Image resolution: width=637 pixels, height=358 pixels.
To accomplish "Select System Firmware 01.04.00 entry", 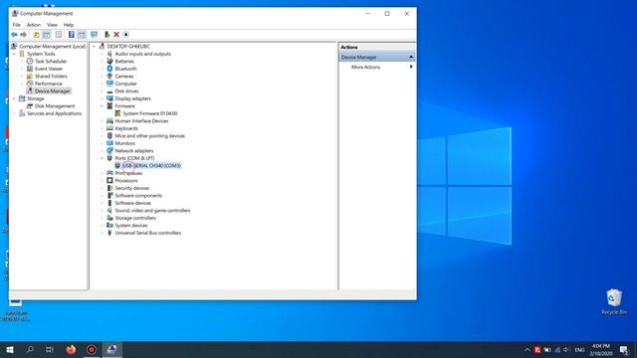I will click(x=150, y=113).
